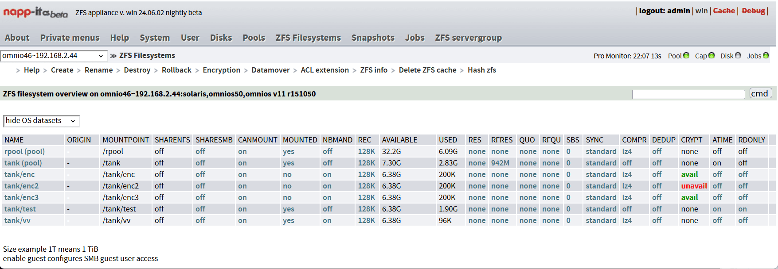
Task: Open the Private menus menu
Action: [x=70, y=38]
